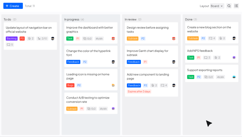
Task: Click the assignee avatar on the Design review card
Action: point(174,38)
